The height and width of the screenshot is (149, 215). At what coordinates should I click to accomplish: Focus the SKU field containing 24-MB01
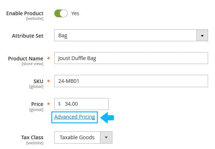(131, 81)
